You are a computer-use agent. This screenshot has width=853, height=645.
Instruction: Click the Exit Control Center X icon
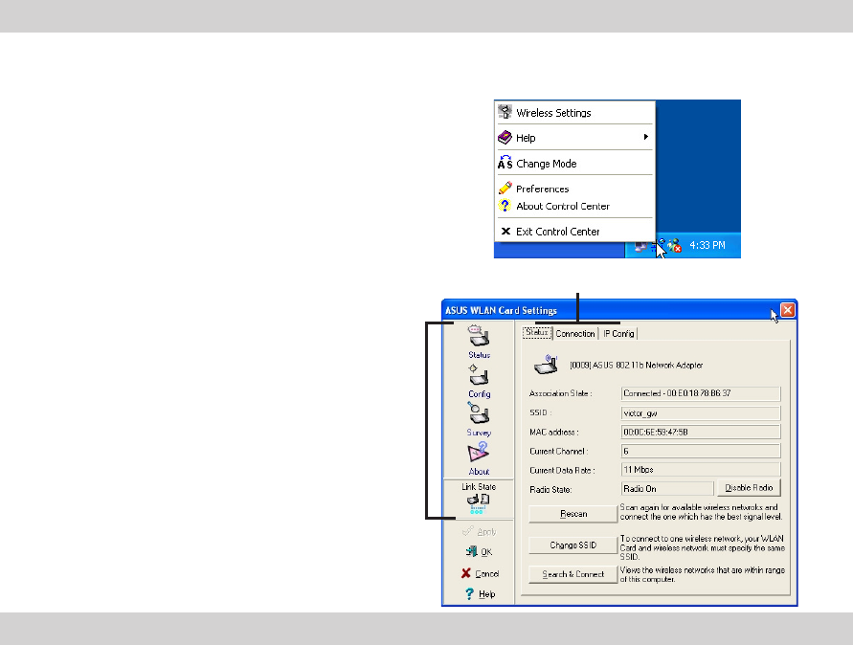click(505, 232)
